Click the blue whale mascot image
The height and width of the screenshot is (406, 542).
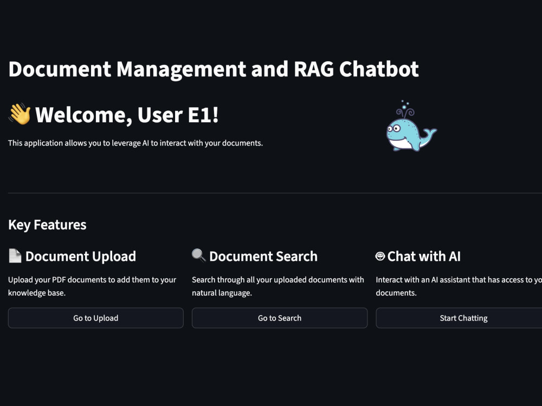tap(411, 126)
